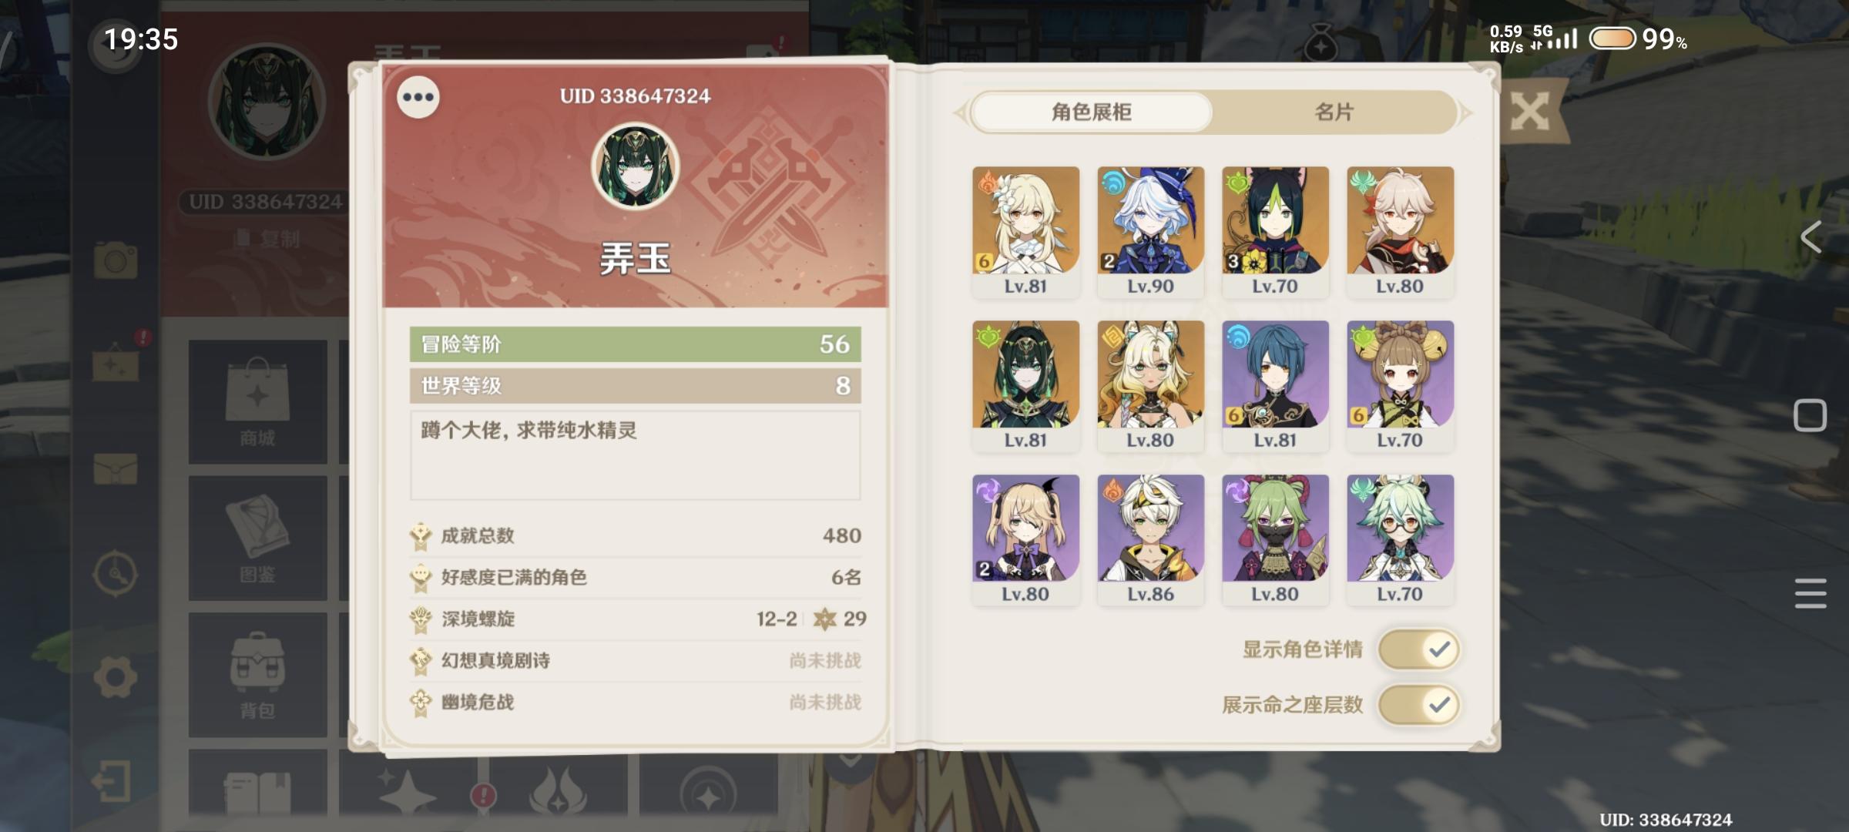Toggle 显示角色详情 switch
Viewport: 1849px width, 832px height.
(x=1418, y=649)
